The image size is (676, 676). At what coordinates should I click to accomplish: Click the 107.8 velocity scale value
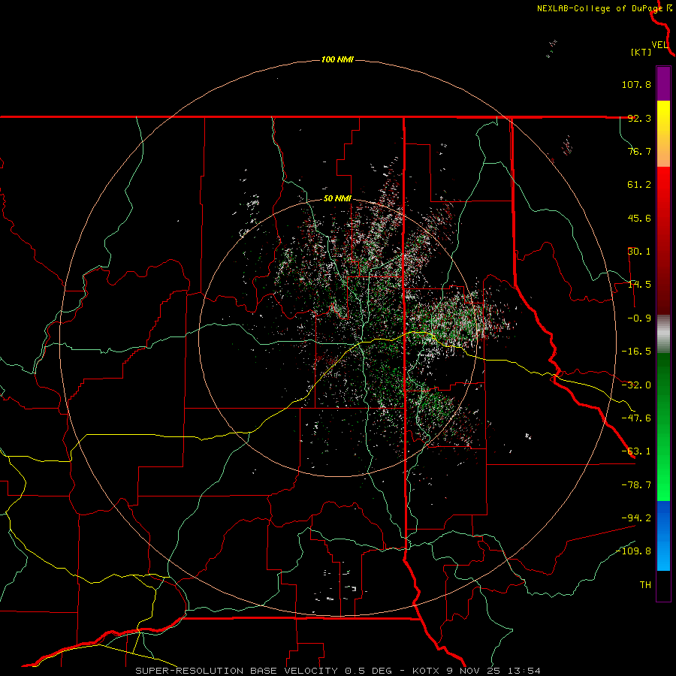pos(636,84)
